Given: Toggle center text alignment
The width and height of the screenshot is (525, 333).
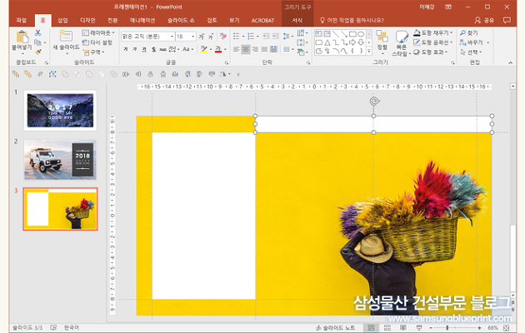Looking at the screenshot, I should click(246, 49).
